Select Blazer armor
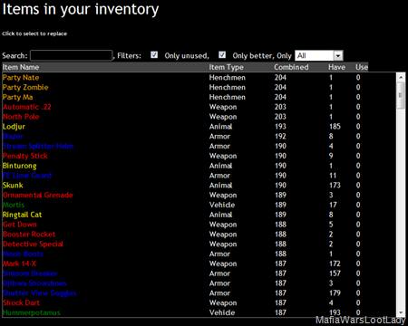This screenshot has width=408, height=326. tap(13, 137)
